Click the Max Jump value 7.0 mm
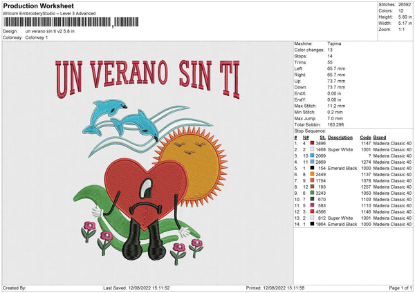Viewport: 415px width, 293px height. click(x=335, y=118)
